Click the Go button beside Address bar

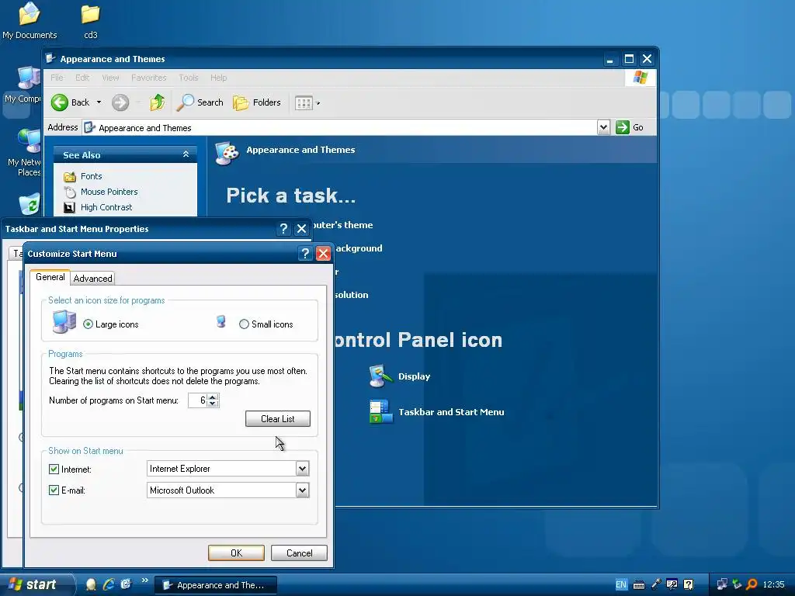[x=629, y=127]
